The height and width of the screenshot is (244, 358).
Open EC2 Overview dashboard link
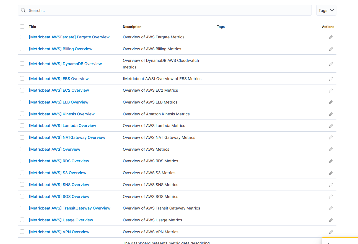pyautogui.click(x=59, y=90)
